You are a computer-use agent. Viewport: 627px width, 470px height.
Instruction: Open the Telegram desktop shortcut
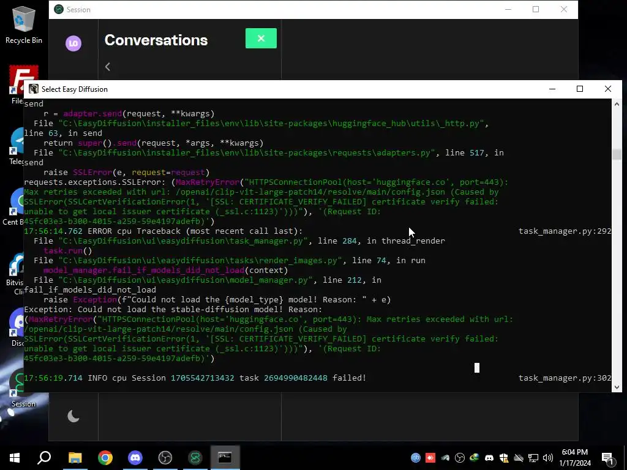point(17,146)
